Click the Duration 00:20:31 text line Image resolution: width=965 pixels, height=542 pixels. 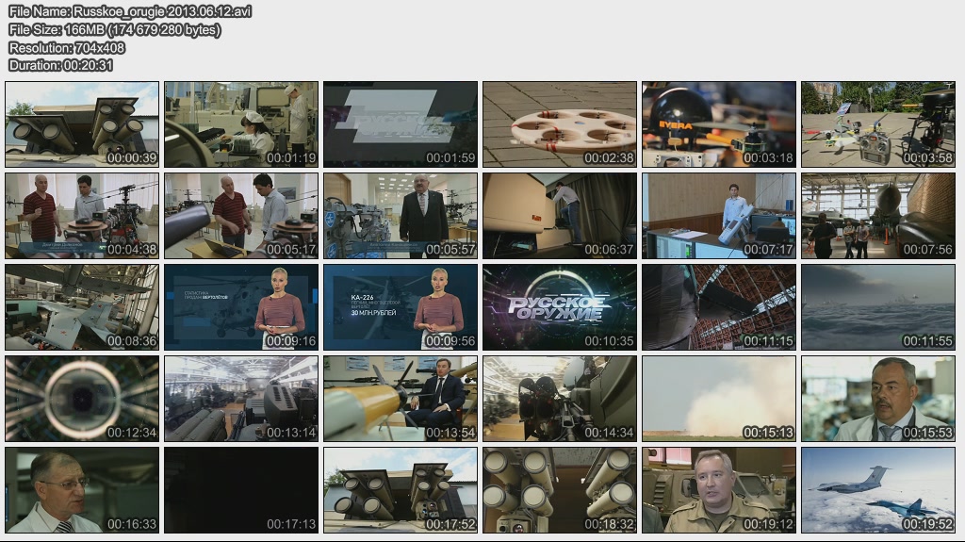(60, 65)
